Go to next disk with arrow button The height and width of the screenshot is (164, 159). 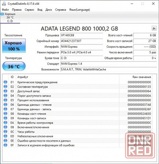click(x=154, y=28)
